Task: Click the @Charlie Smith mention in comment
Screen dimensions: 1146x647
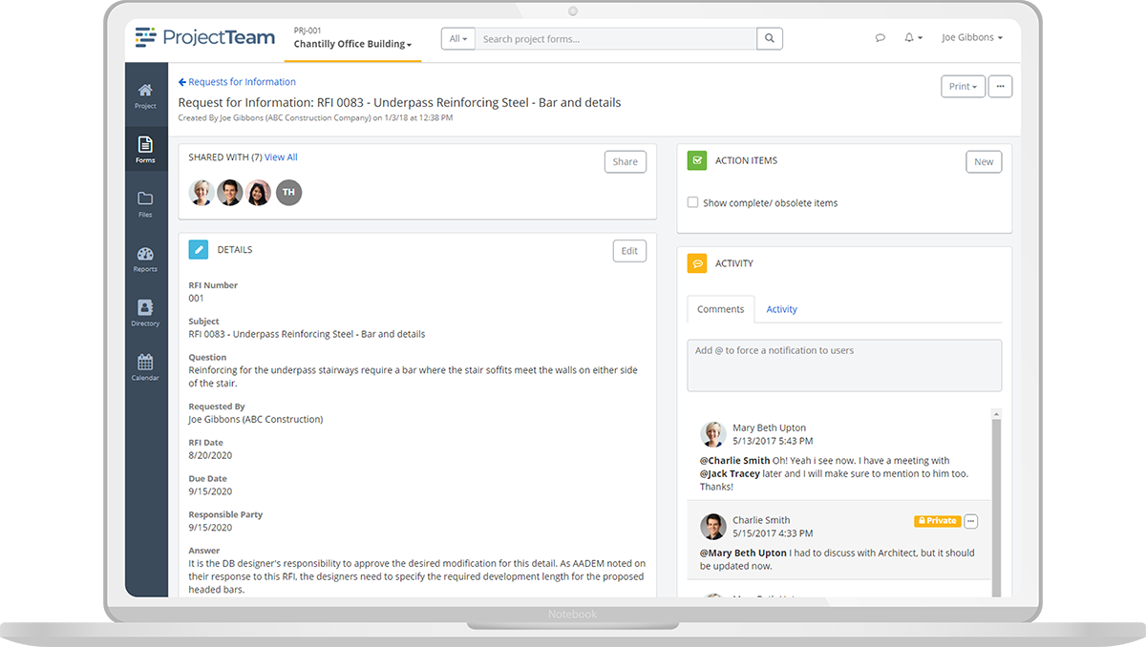Action: [x=734, y=461]
